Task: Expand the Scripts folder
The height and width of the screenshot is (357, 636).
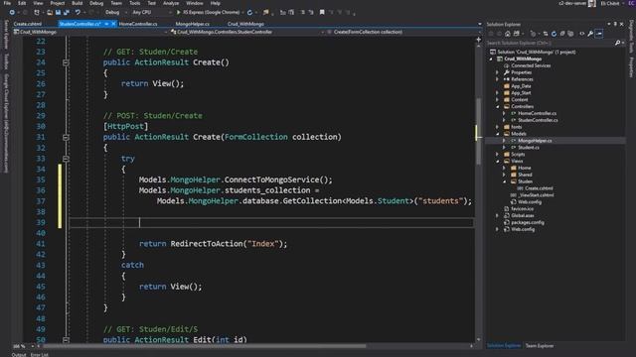Action: tap(498, 155)
